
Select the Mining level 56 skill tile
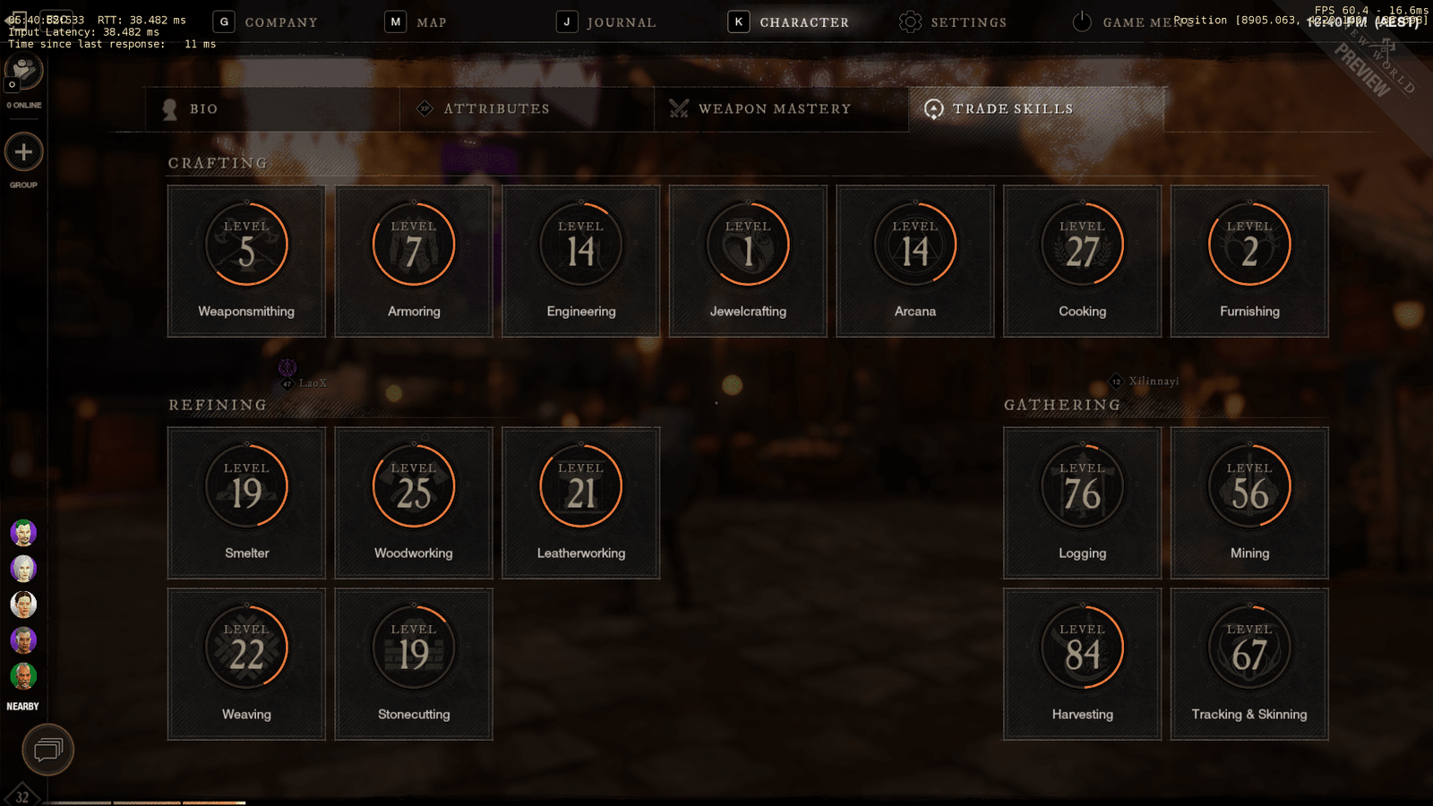(1249, 503)
